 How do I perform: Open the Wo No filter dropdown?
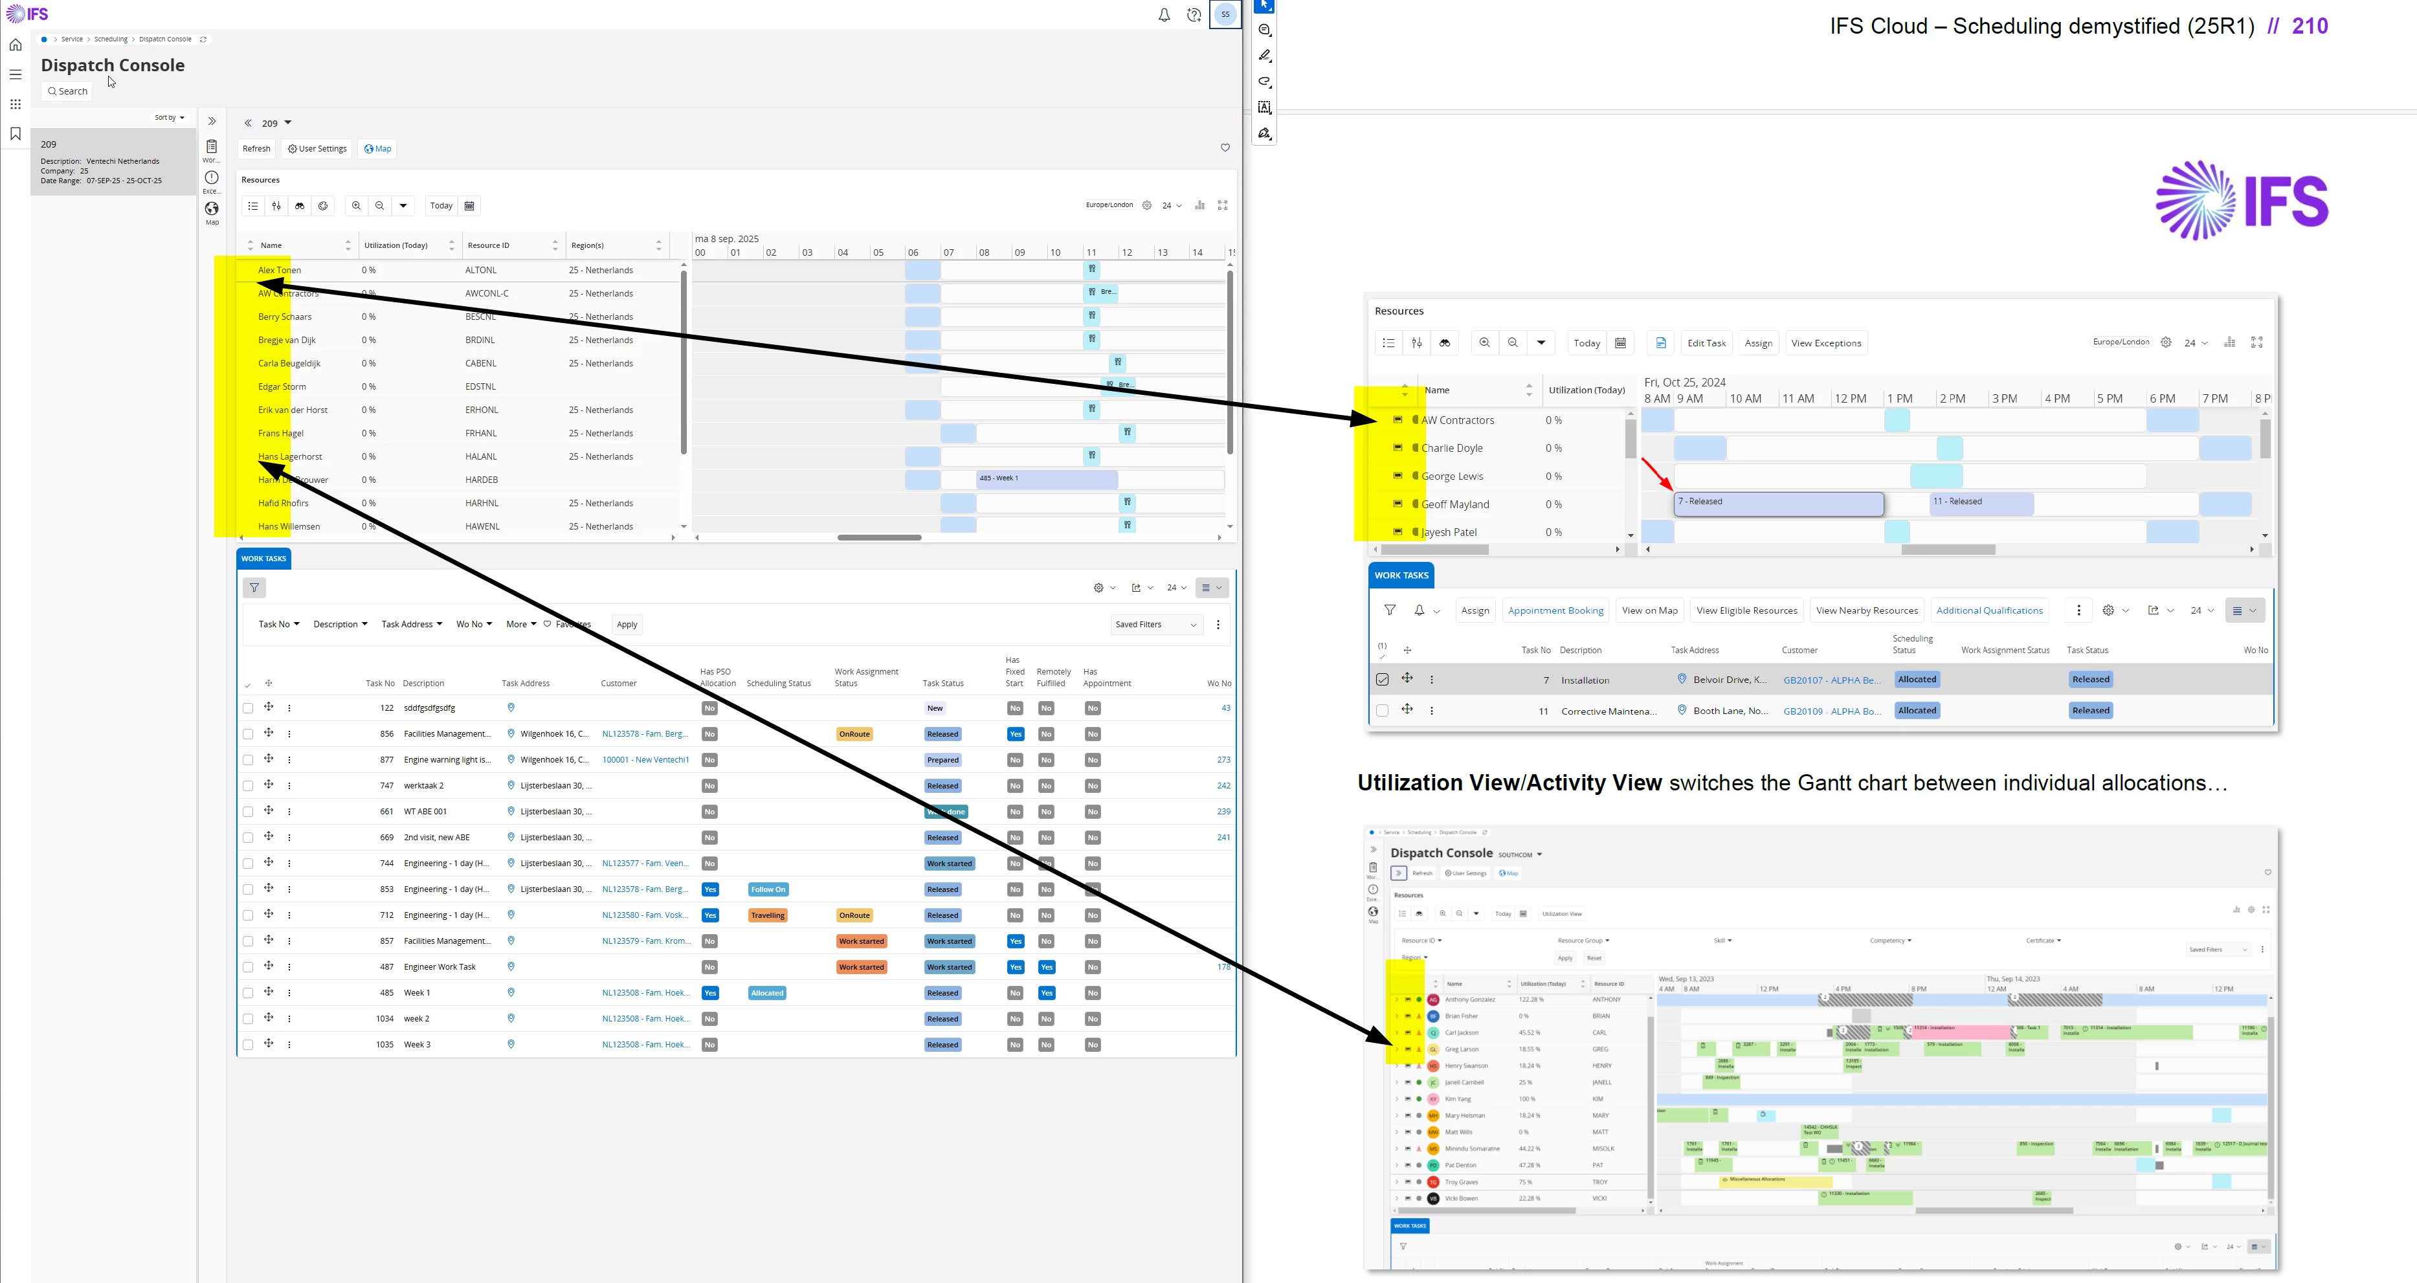tap(474, 624)
